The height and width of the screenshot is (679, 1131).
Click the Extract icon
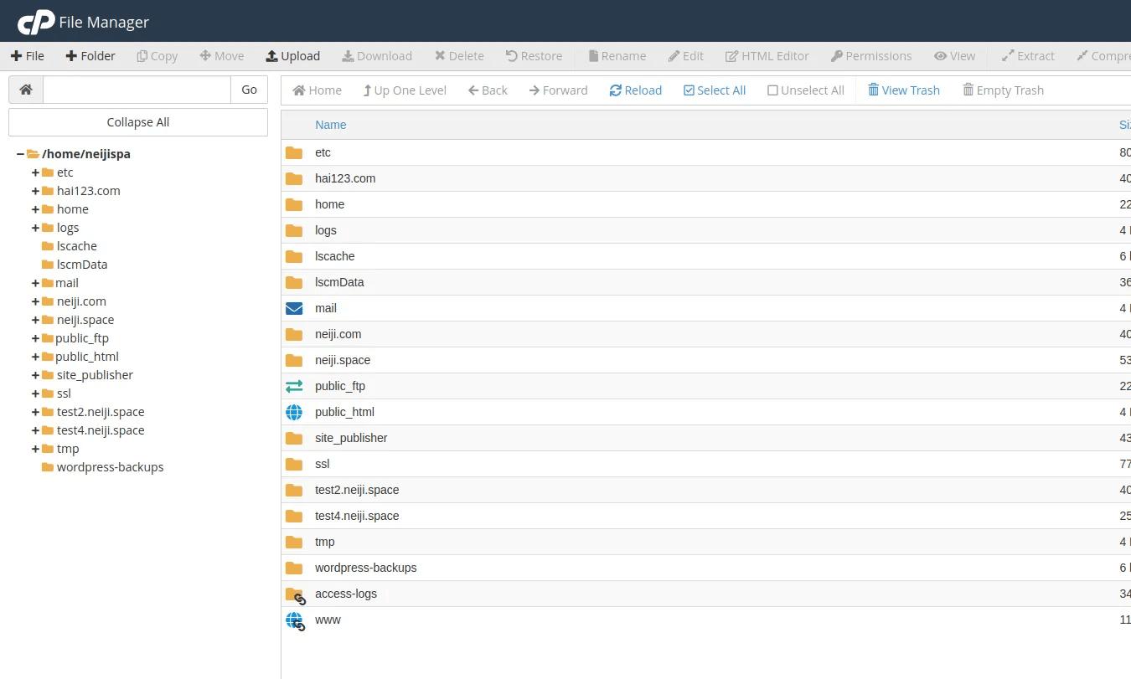[x=1027, y=55]
